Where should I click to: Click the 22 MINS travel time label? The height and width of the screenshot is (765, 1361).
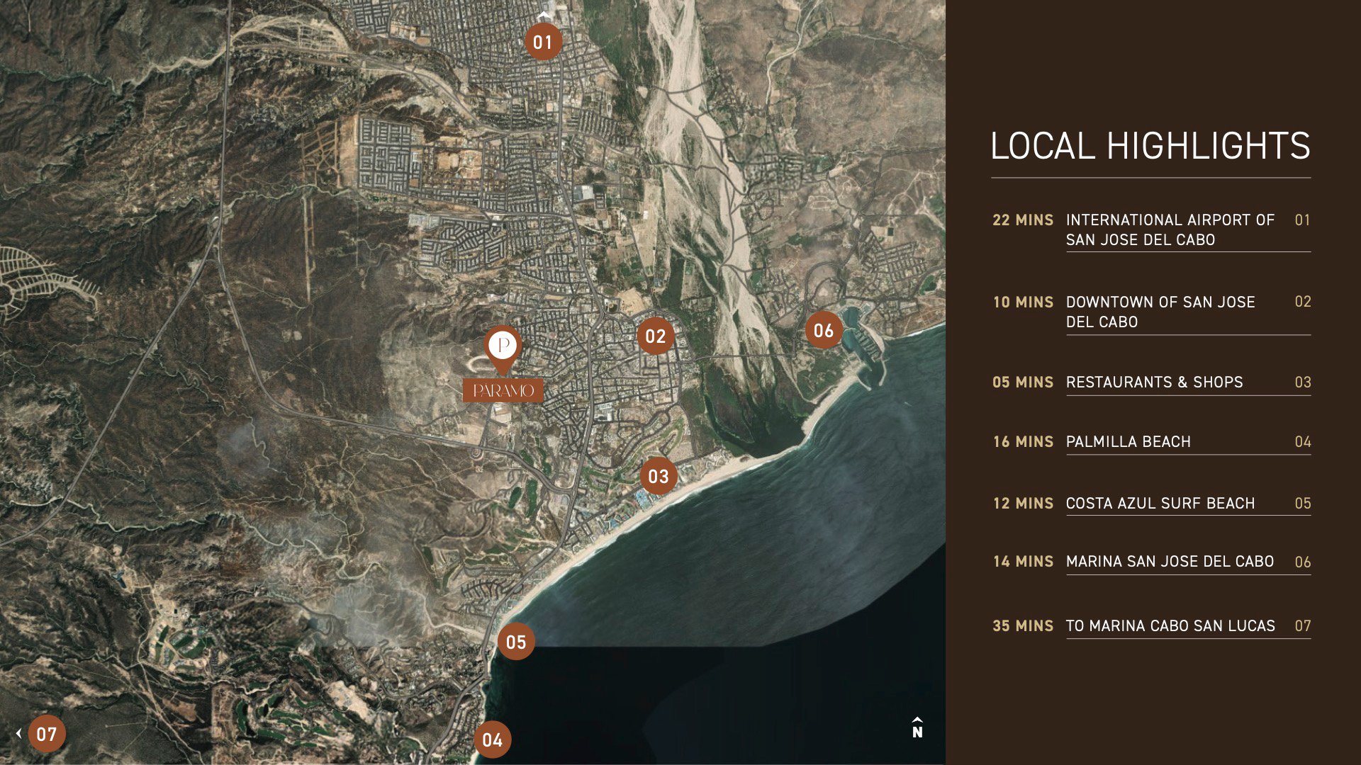pyautogui.click(x=1022, y=220)
